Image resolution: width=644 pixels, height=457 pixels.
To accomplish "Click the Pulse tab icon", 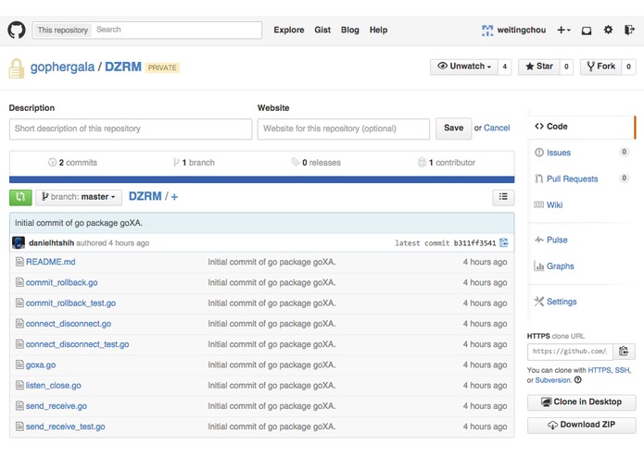I will (x=539, y=240).
